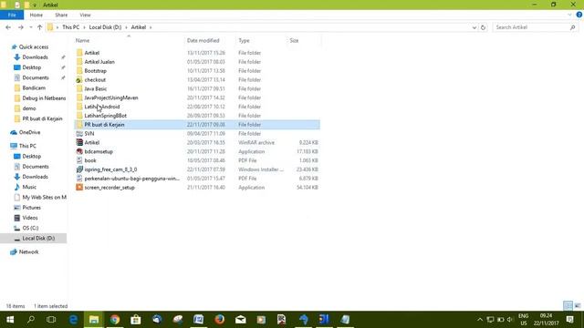Open the address bar history dropdown
Viewport: 584px width, 328px height.
pos(474,27)
